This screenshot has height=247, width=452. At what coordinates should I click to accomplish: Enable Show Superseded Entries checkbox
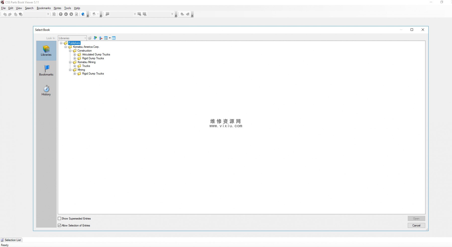tap(60, 219)
